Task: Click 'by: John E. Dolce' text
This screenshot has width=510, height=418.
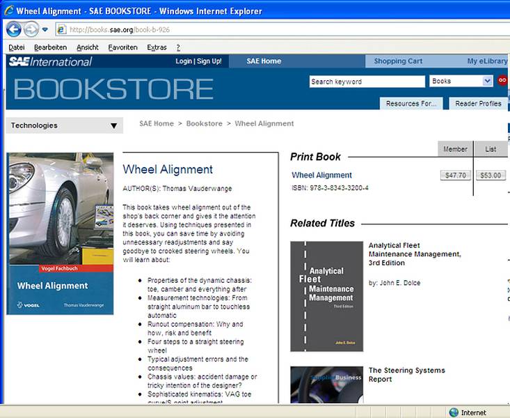Action: 395,283
